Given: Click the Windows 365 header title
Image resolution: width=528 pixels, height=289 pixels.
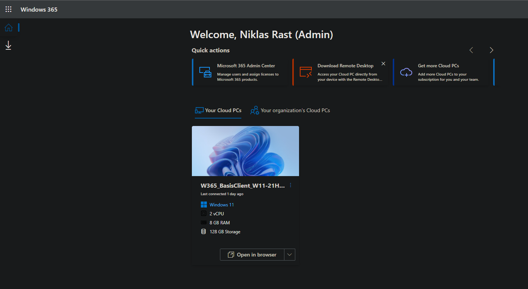Looking at the screenshot, I should 39,9.
